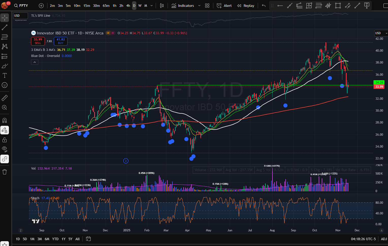
Task: Select the sidebar Text tool
Action: 5,75
